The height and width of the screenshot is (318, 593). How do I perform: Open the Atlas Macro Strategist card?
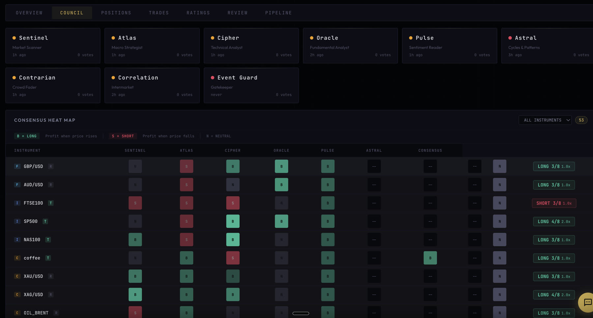click(x=152, y=46)
